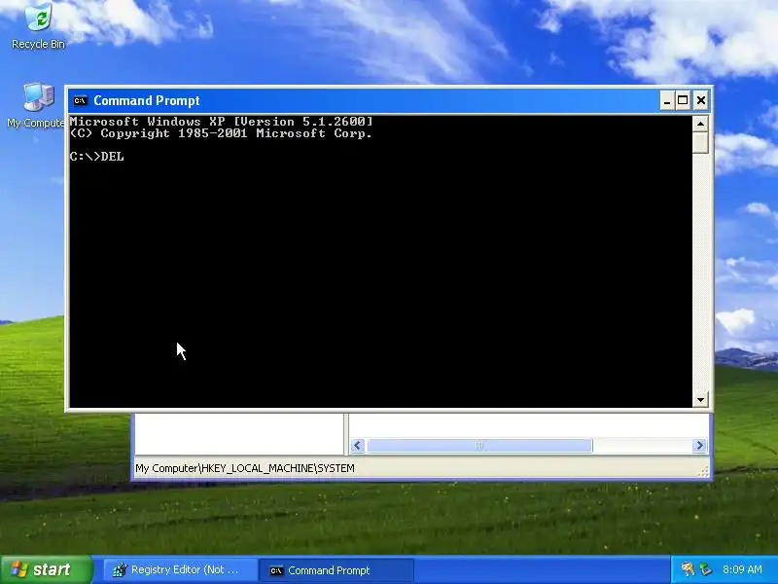Switch to Registry Editor taskbar button
This screenshot has width=778, height=584.
pyautogui.click(x=180, y=570)
